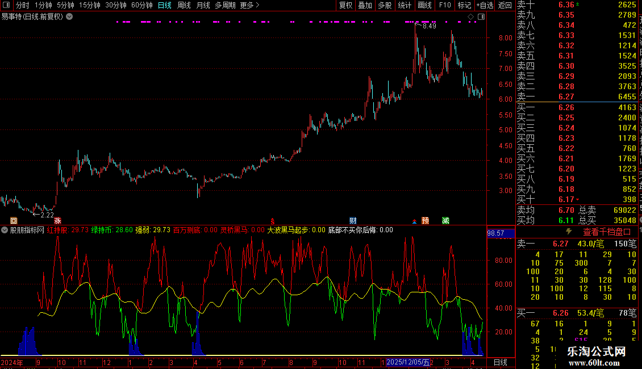This screenshot has width=642, height=369.
Task: Click the 总买 35048 value
Action: tap(625, 220)
